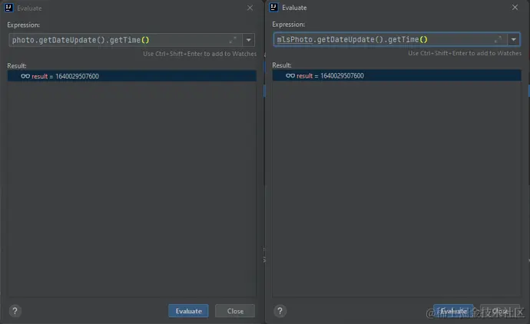Open expression history dropdown in left Evaluate window

pyautogui.click(x=248, y=40)
